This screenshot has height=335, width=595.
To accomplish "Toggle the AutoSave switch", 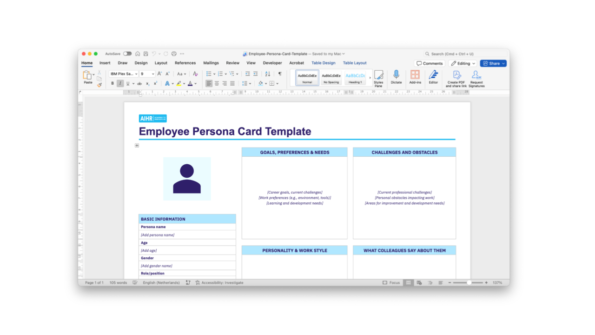I will coord(127,54).
